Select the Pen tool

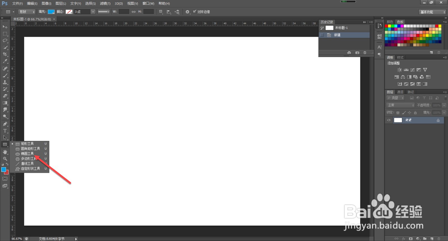coord(5,124)
